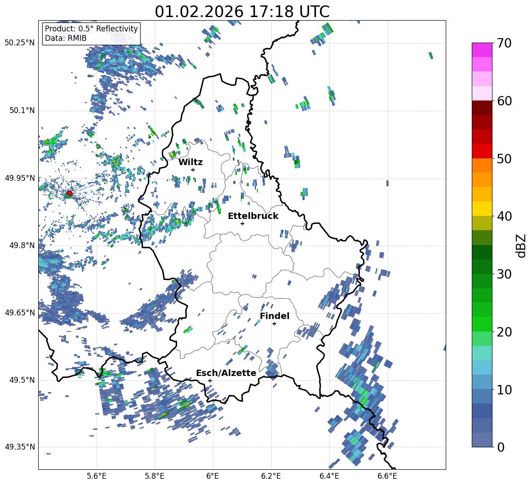
Task: Click the Esch/Alzette city label
Action: coord(226,373)
